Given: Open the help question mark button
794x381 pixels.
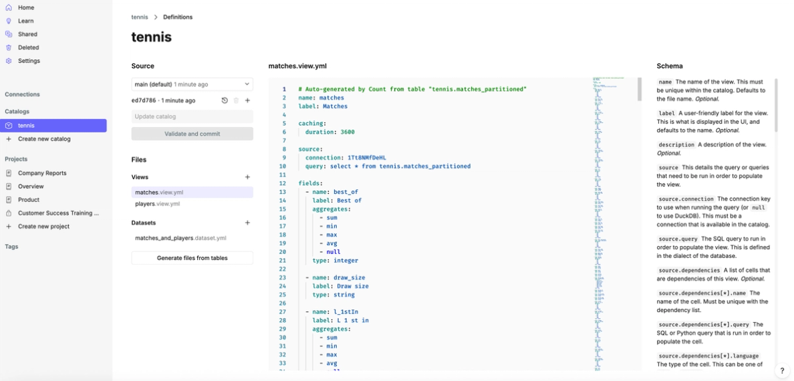Looking at the screenshot, I should (782, 371).
